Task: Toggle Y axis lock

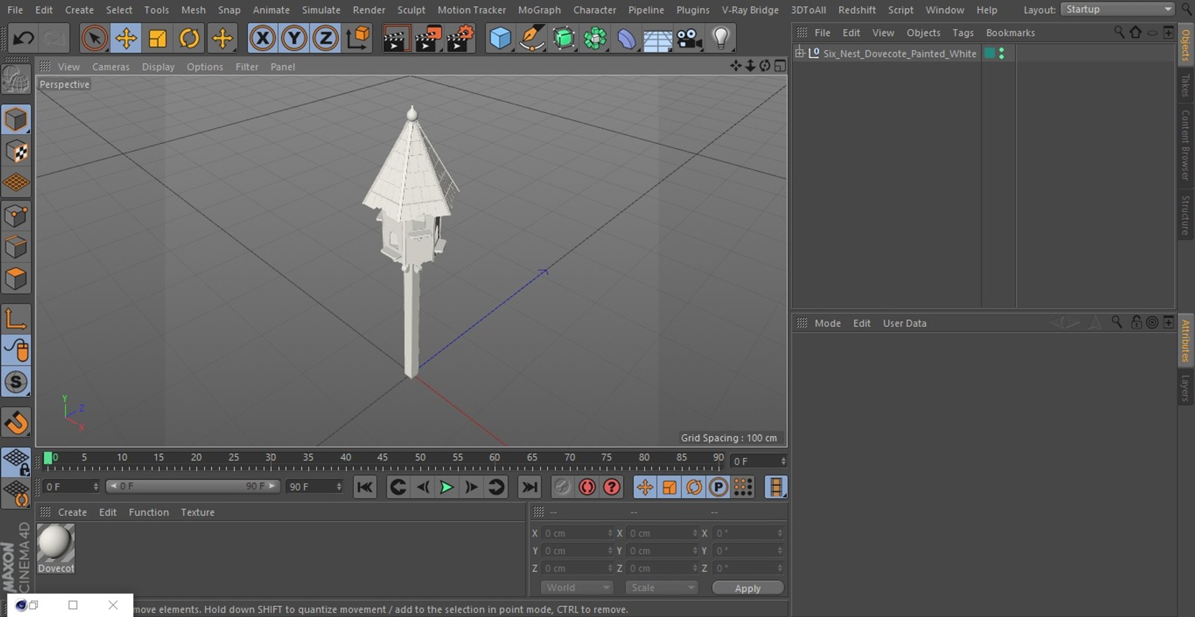Action: pyautogui.click(x=294, y=39)
